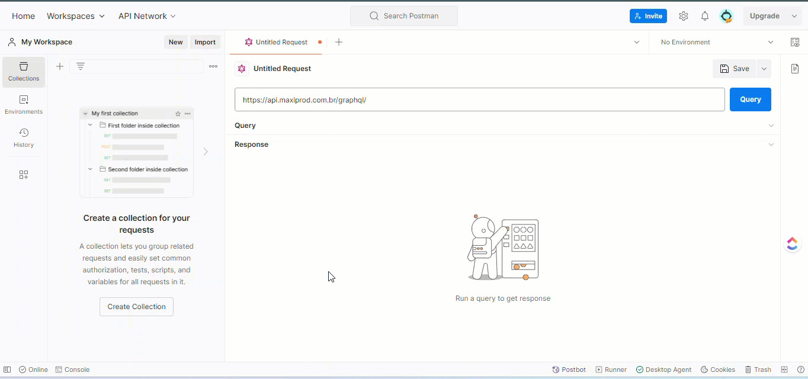Screen dimensions: 808x379
Task: Run the blue Query button
Action: point(751,99)
